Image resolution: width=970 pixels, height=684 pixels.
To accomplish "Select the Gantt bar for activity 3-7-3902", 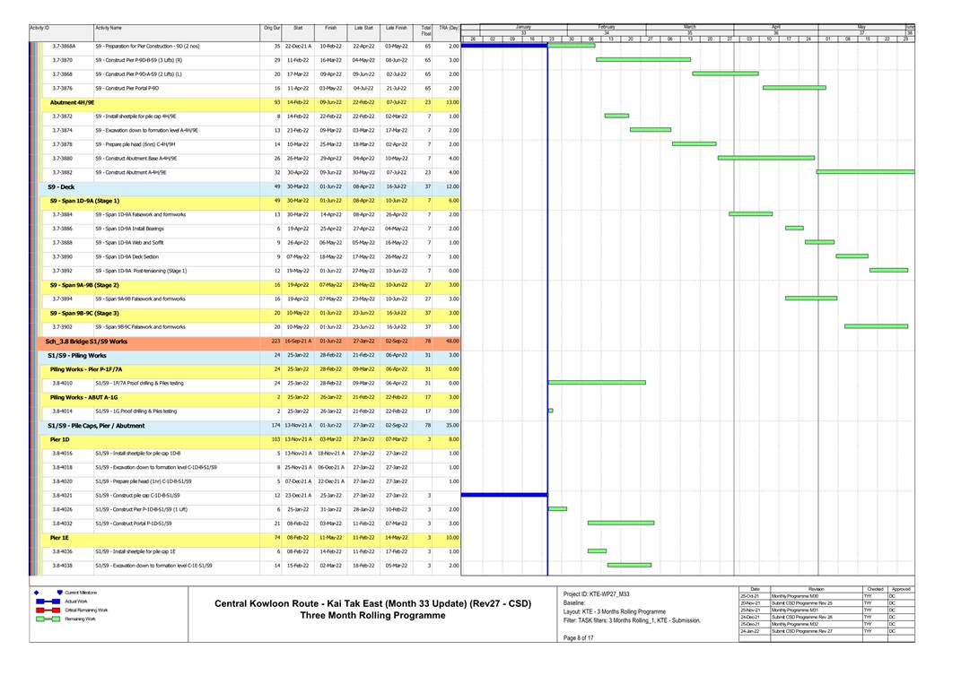I will click(875, 326).
